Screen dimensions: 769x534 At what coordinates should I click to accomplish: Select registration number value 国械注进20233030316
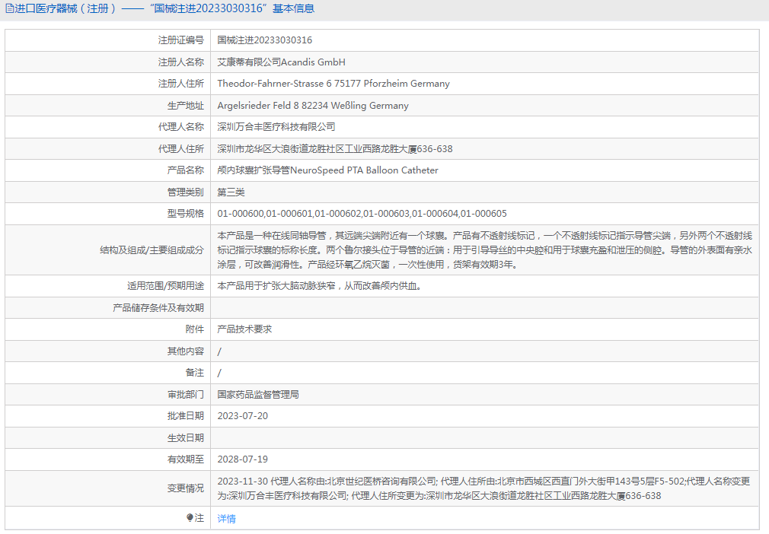265,40
